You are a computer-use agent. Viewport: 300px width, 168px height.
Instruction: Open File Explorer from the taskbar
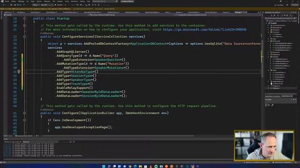coord(140,166)
